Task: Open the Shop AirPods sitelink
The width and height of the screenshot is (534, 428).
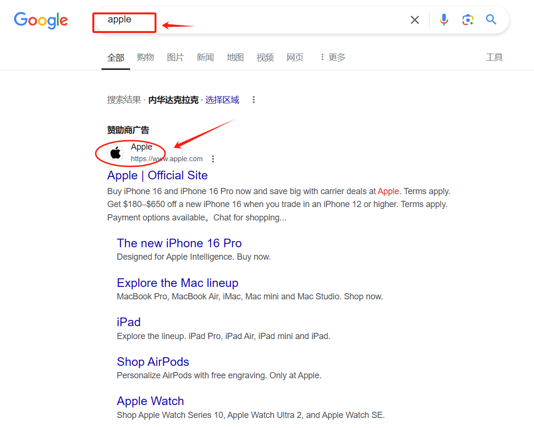Action: point(153,362)
